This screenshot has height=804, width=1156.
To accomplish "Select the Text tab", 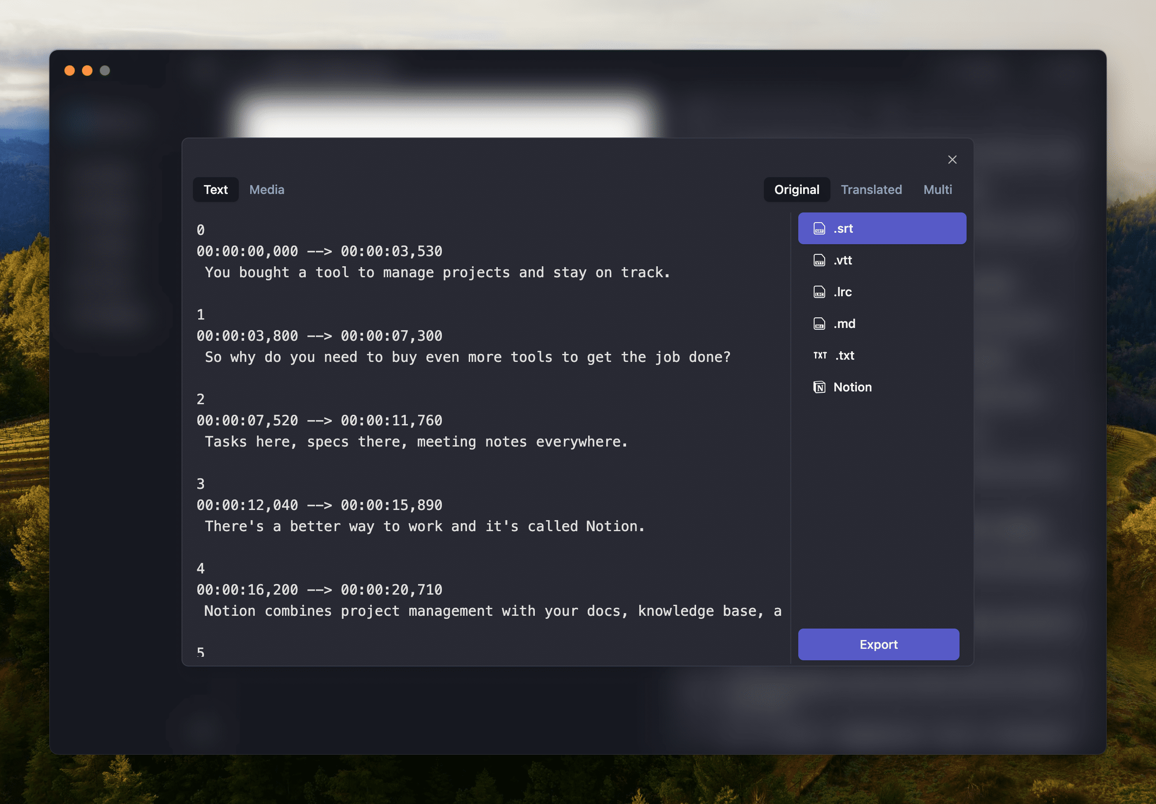I will pos(215,190).
